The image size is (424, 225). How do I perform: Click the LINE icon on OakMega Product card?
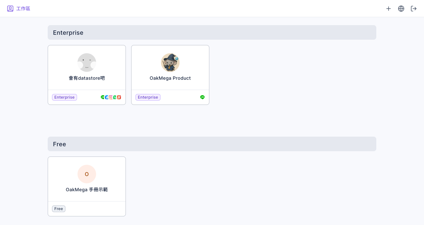click(202, 97)
